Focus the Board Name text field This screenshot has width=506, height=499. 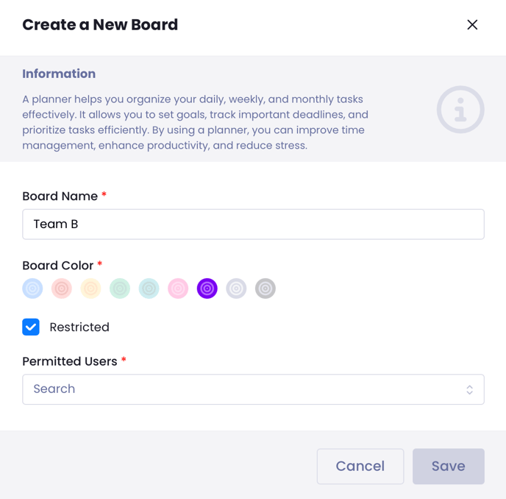253,224
